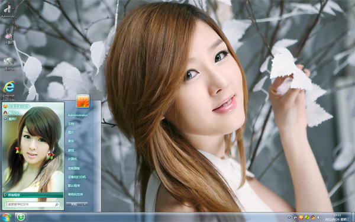Click Show Desktop strip at taskbar end
Image resolution: width=355 pixels, height=222 pixels.
coord(353,217)
